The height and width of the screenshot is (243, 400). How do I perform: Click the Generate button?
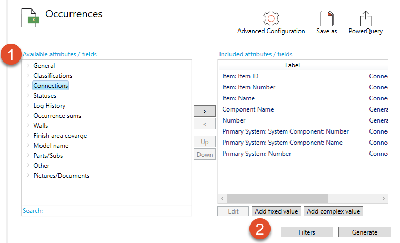(x=364, y=232)
